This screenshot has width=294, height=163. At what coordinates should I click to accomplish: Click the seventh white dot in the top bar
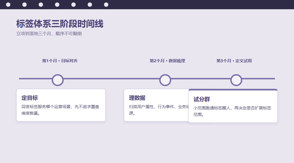pos(106,5)
